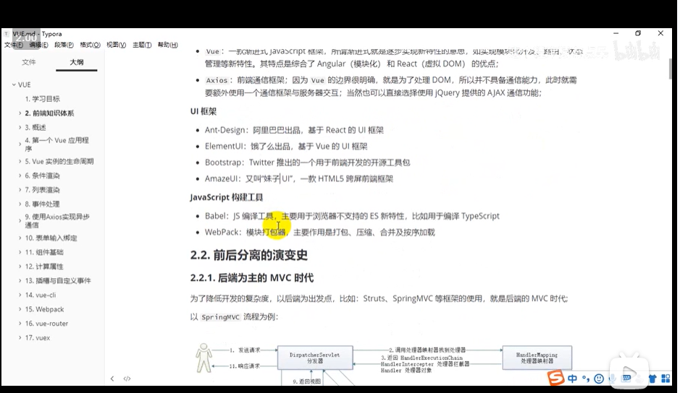Collapse the sidebar with the bottom arrow icon
The width and height of the screenshot is (680, 393).
[112, 379]
